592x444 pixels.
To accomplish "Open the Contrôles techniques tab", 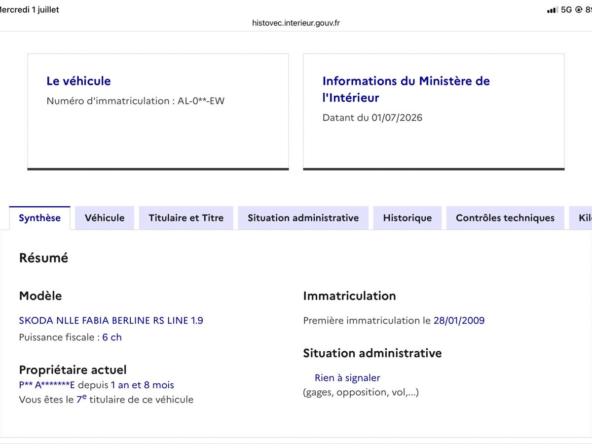I will click(505, 218).
